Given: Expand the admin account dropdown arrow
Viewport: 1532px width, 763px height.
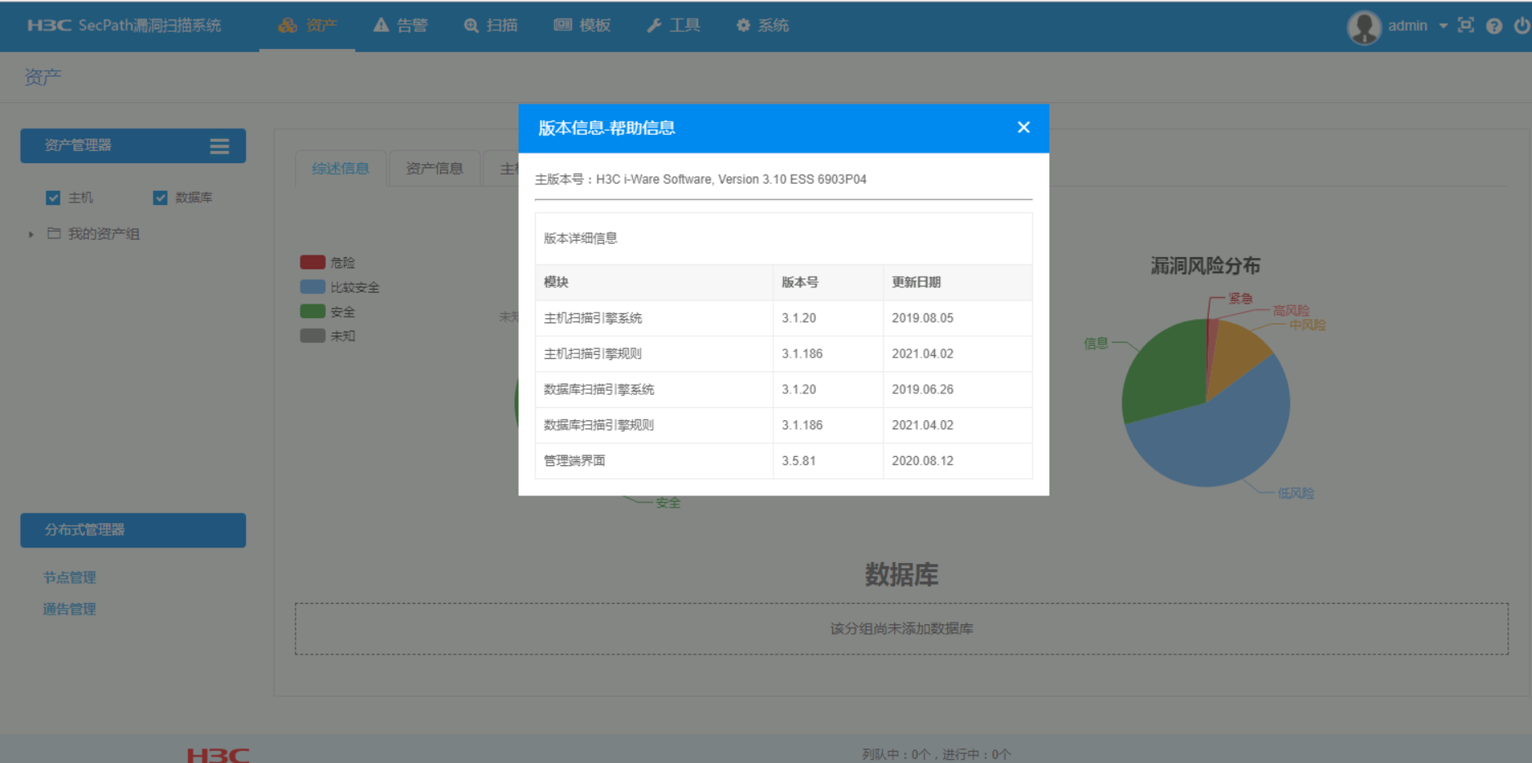Looking at the screenshot, I should click(x=1443, y=26).
